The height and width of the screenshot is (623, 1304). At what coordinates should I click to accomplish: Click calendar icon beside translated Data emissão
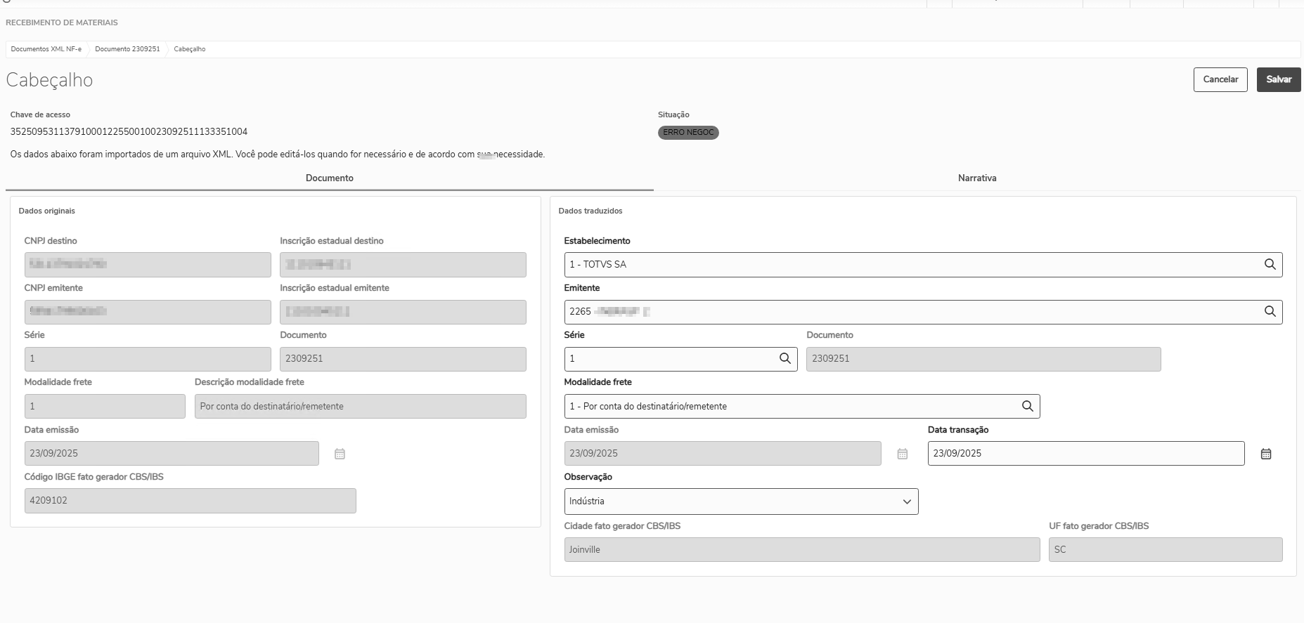coord(903,454)
